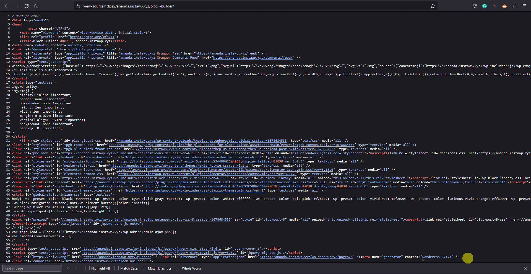Check Match Diacritics option
Screen dimensions: 531x274
[x=144, y=268]
